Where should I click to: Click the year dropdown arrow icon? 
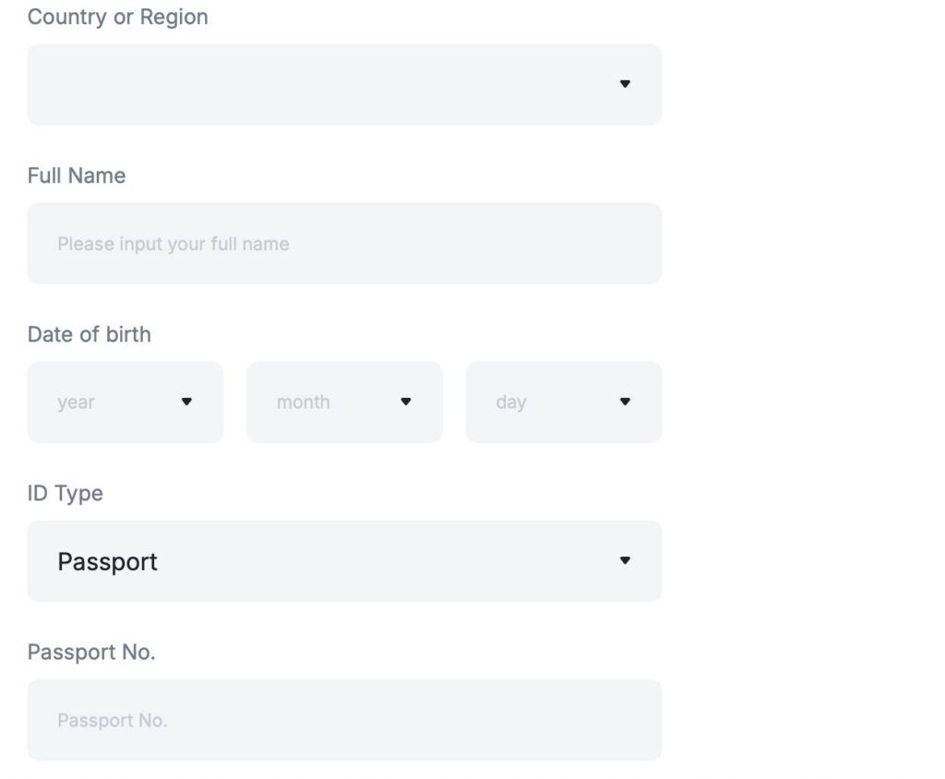tap(186, 401)
